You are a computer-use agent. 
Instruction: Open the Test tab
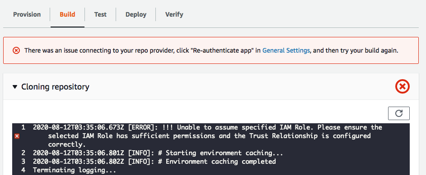100,14
